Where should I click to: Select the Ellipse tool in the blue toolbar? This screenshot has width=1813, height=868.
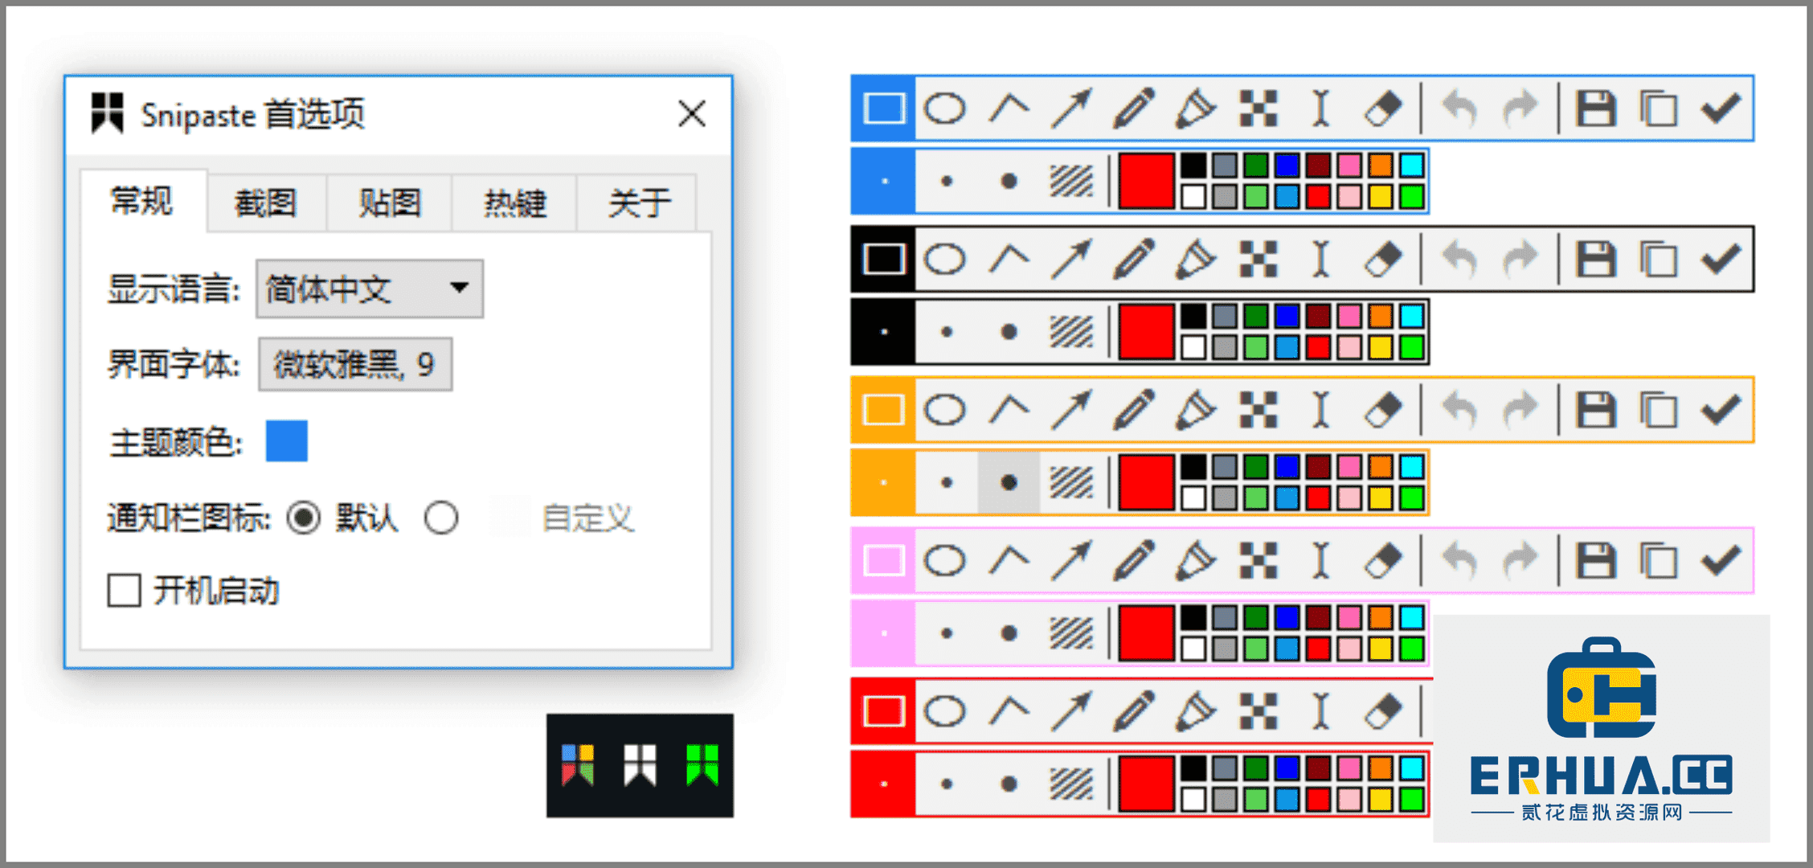945,108
